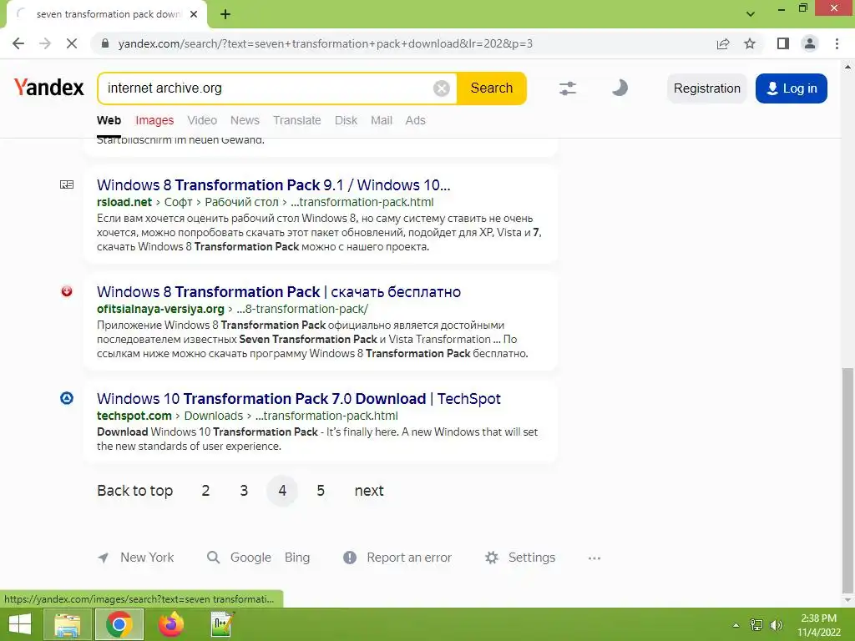Click the magnifier icon beside Google
The height and width of the screenshot is (641, 855).
click(213, 558)
